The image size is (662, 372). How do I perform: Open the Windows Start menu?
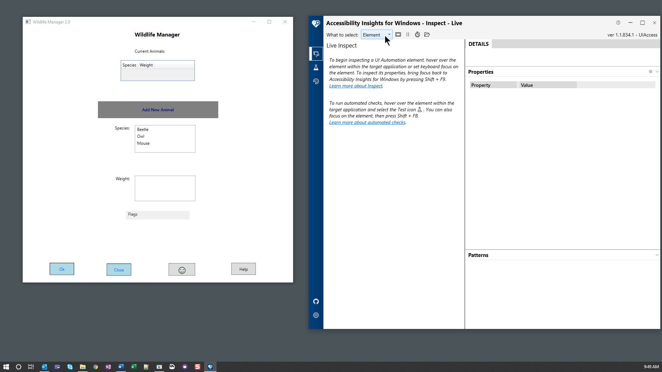6,367
